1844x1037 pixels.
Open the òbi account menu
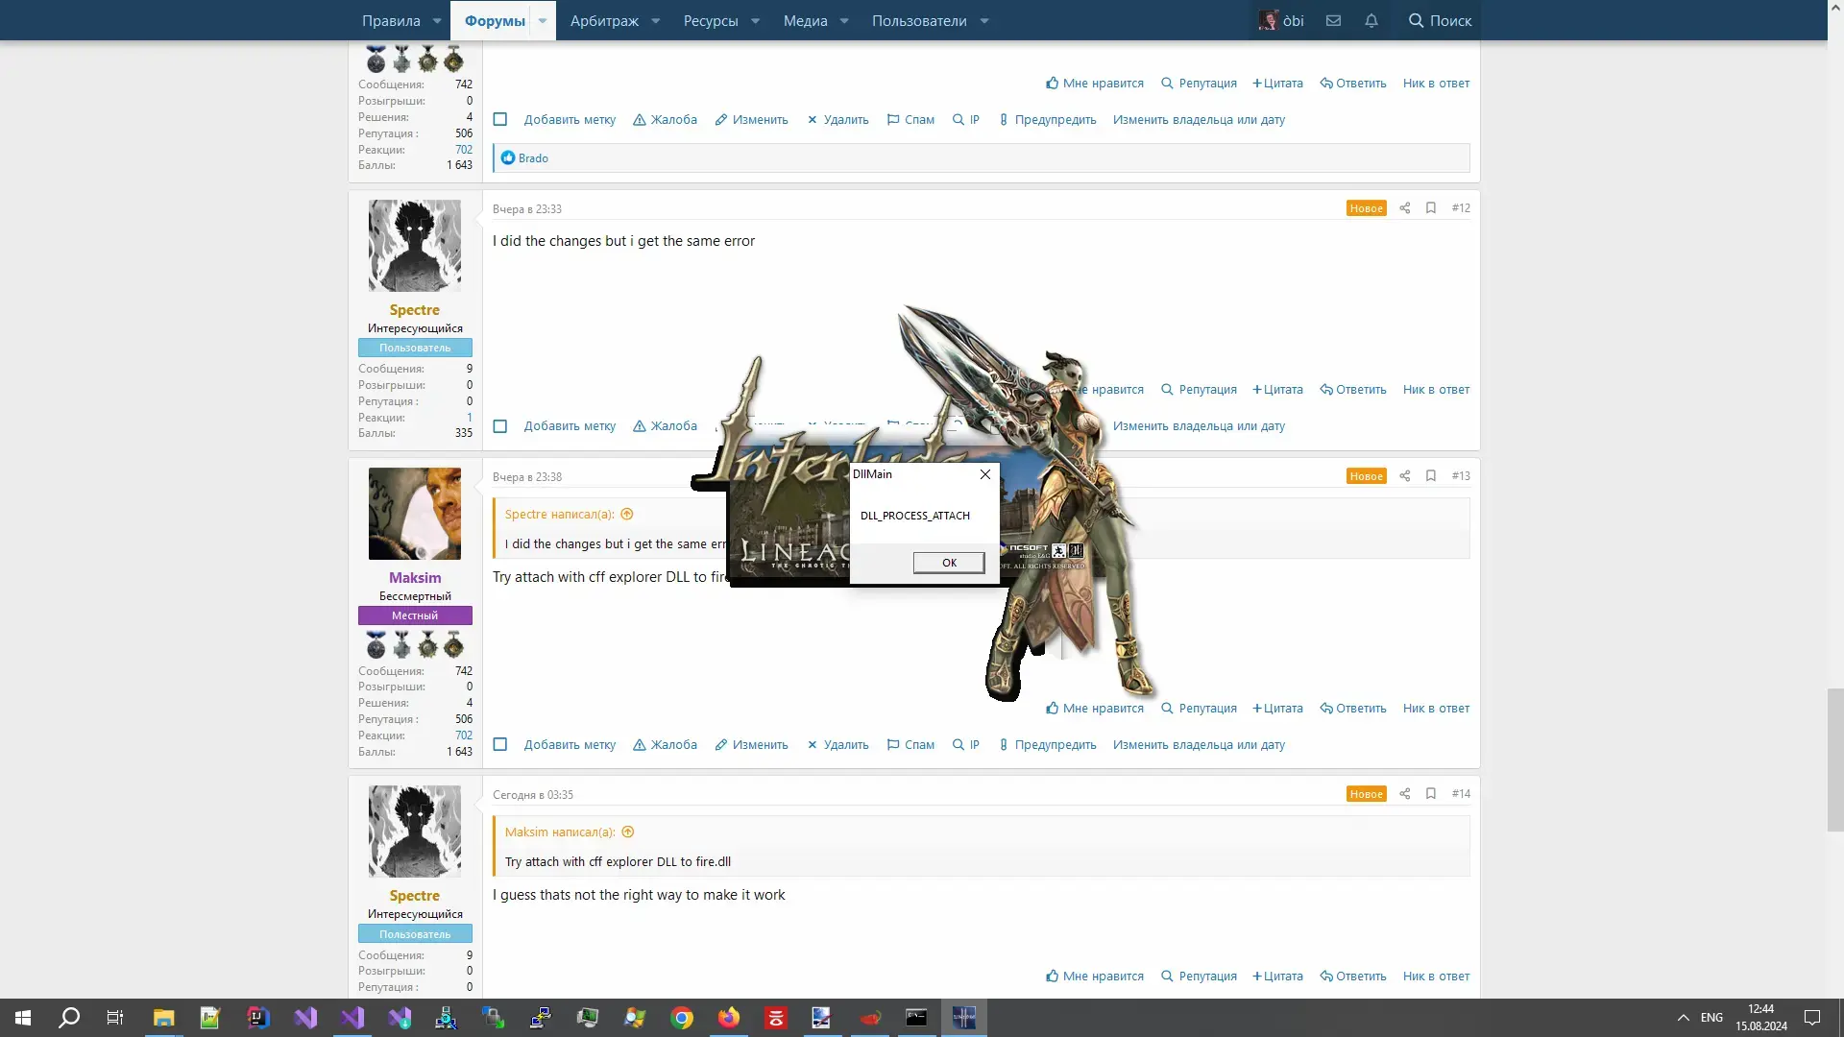[x=1281, y=20]
